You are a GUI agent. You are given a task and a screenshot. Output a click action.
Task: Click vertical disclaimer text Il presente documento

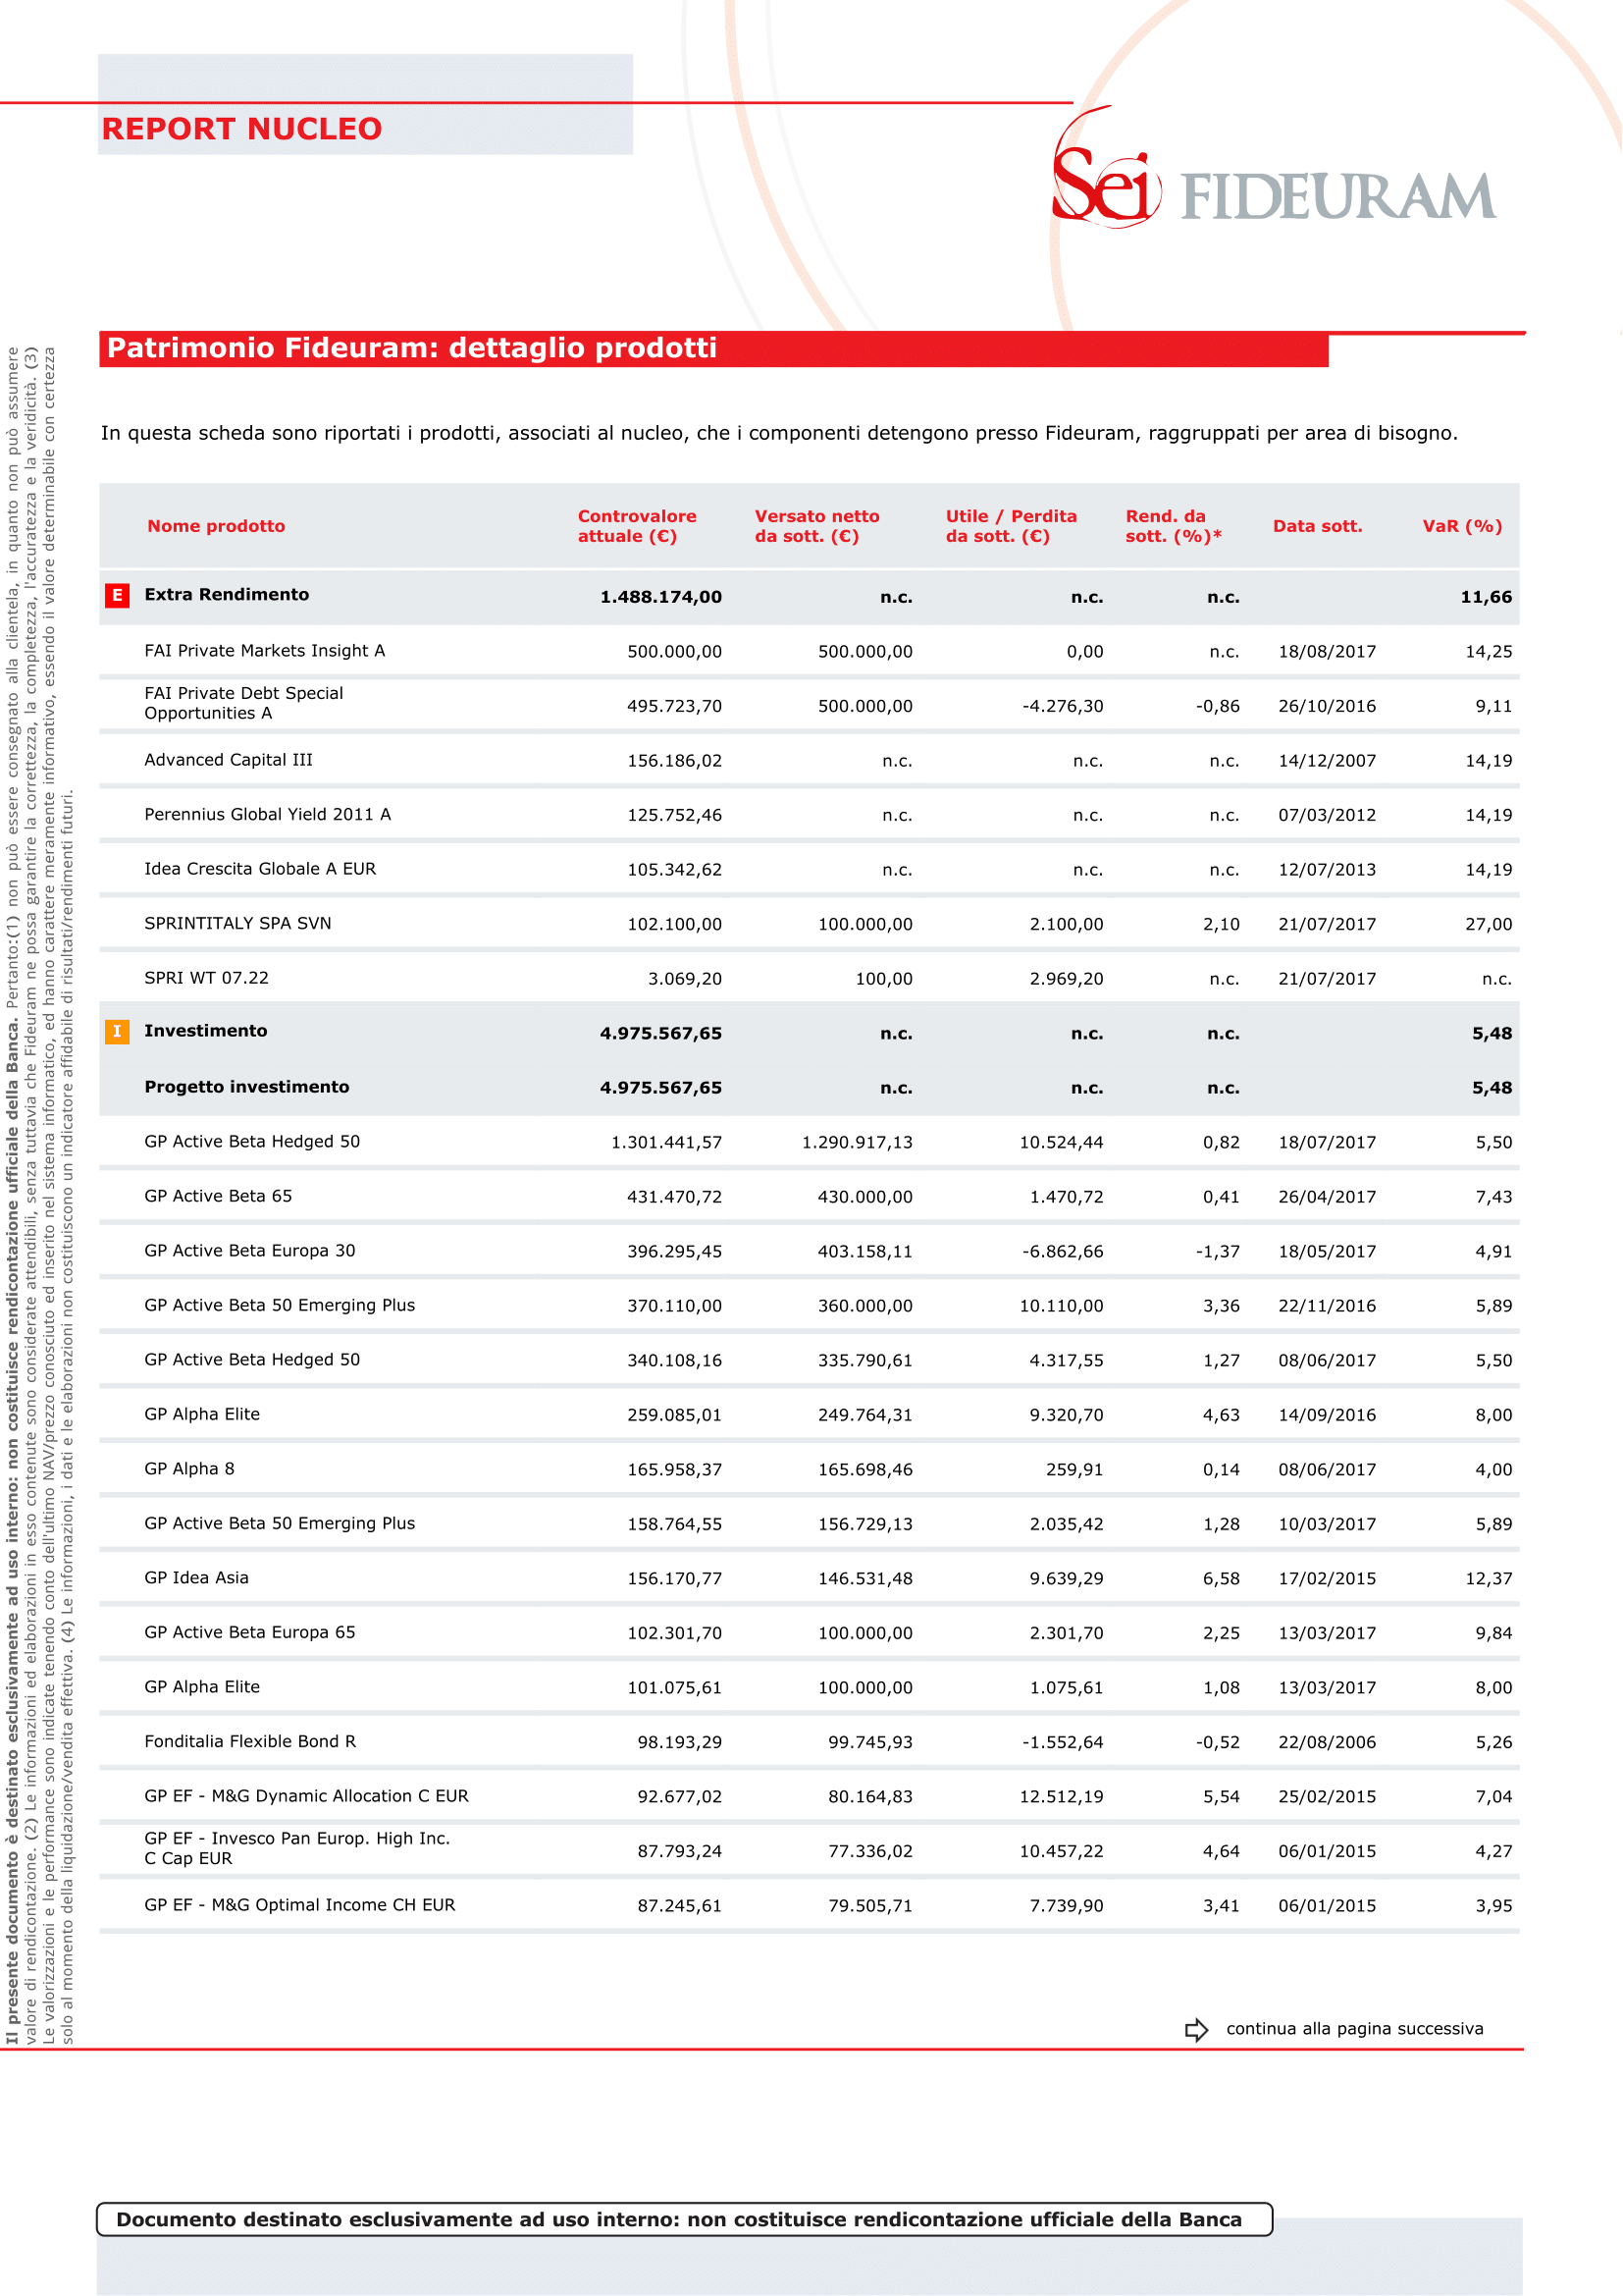(39, 1195)
